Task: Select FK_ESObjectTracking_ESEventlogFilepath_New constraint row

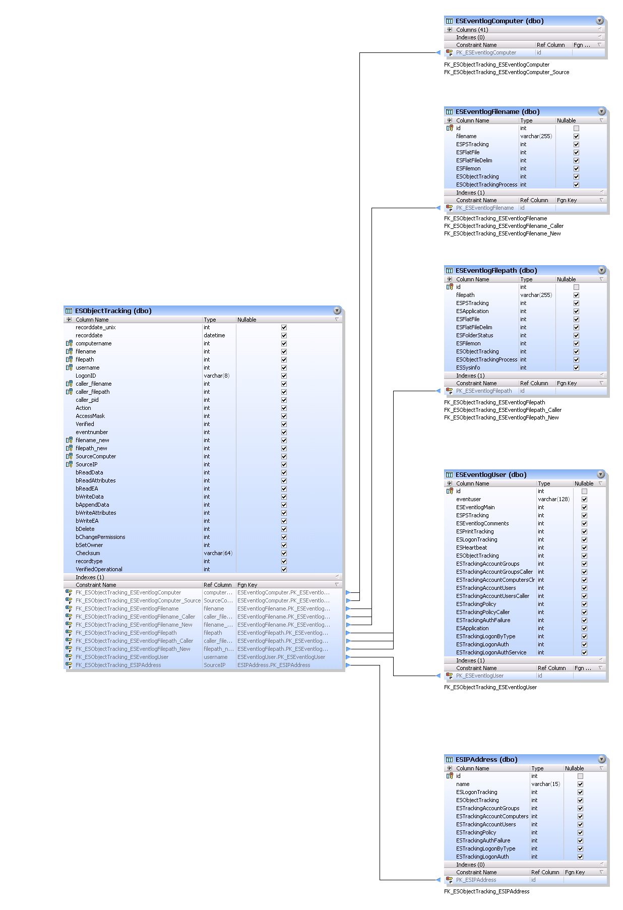Action: [204, 649]
